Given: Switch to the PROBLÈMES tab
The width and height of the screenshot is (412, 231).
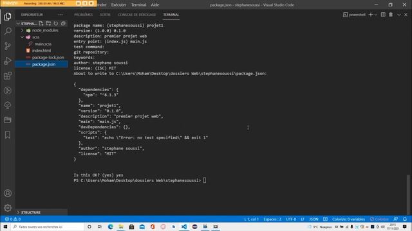Looking at the screenshot, I should (83, 15).
